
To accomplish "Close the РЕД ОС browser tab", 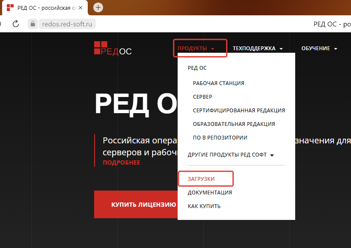I will click(x=81, y=8).
